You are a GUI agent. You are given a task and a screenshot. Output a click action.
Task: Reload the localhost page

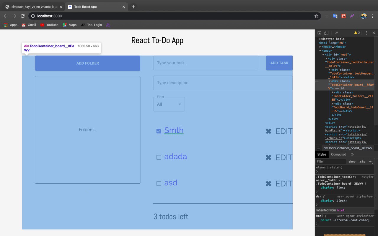[x=22, y=16]
